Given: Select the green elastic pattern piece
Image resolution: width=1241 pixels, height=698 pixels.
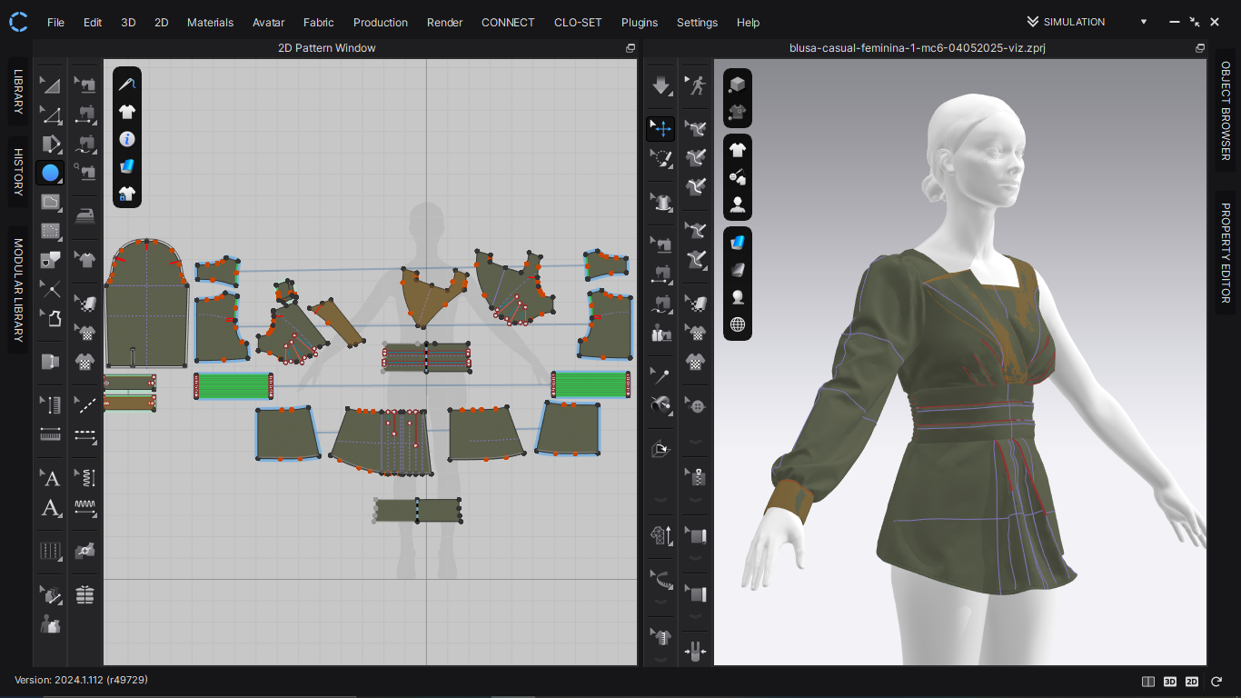Looking at the screenshot, I should pyautogui.click(x=233, y=385).
